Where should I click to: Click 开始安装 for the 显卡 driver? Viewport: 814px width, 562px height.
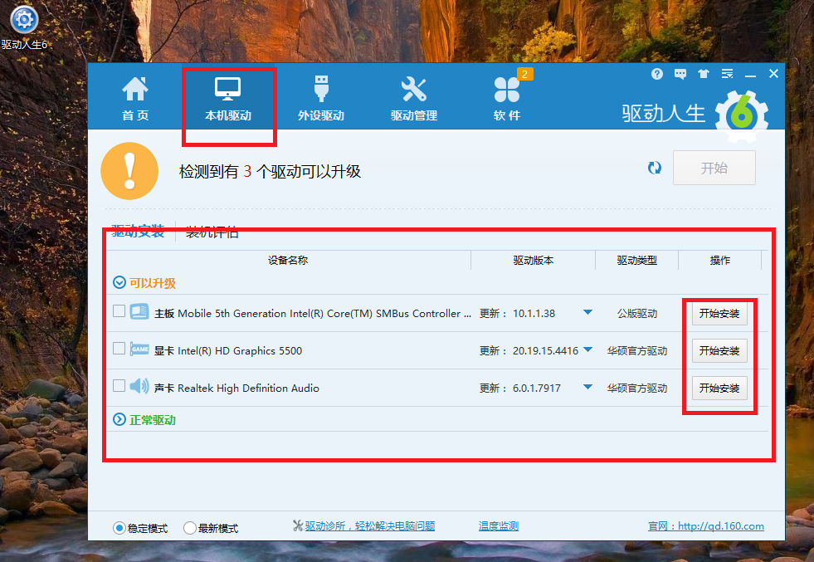coord(719,350)
